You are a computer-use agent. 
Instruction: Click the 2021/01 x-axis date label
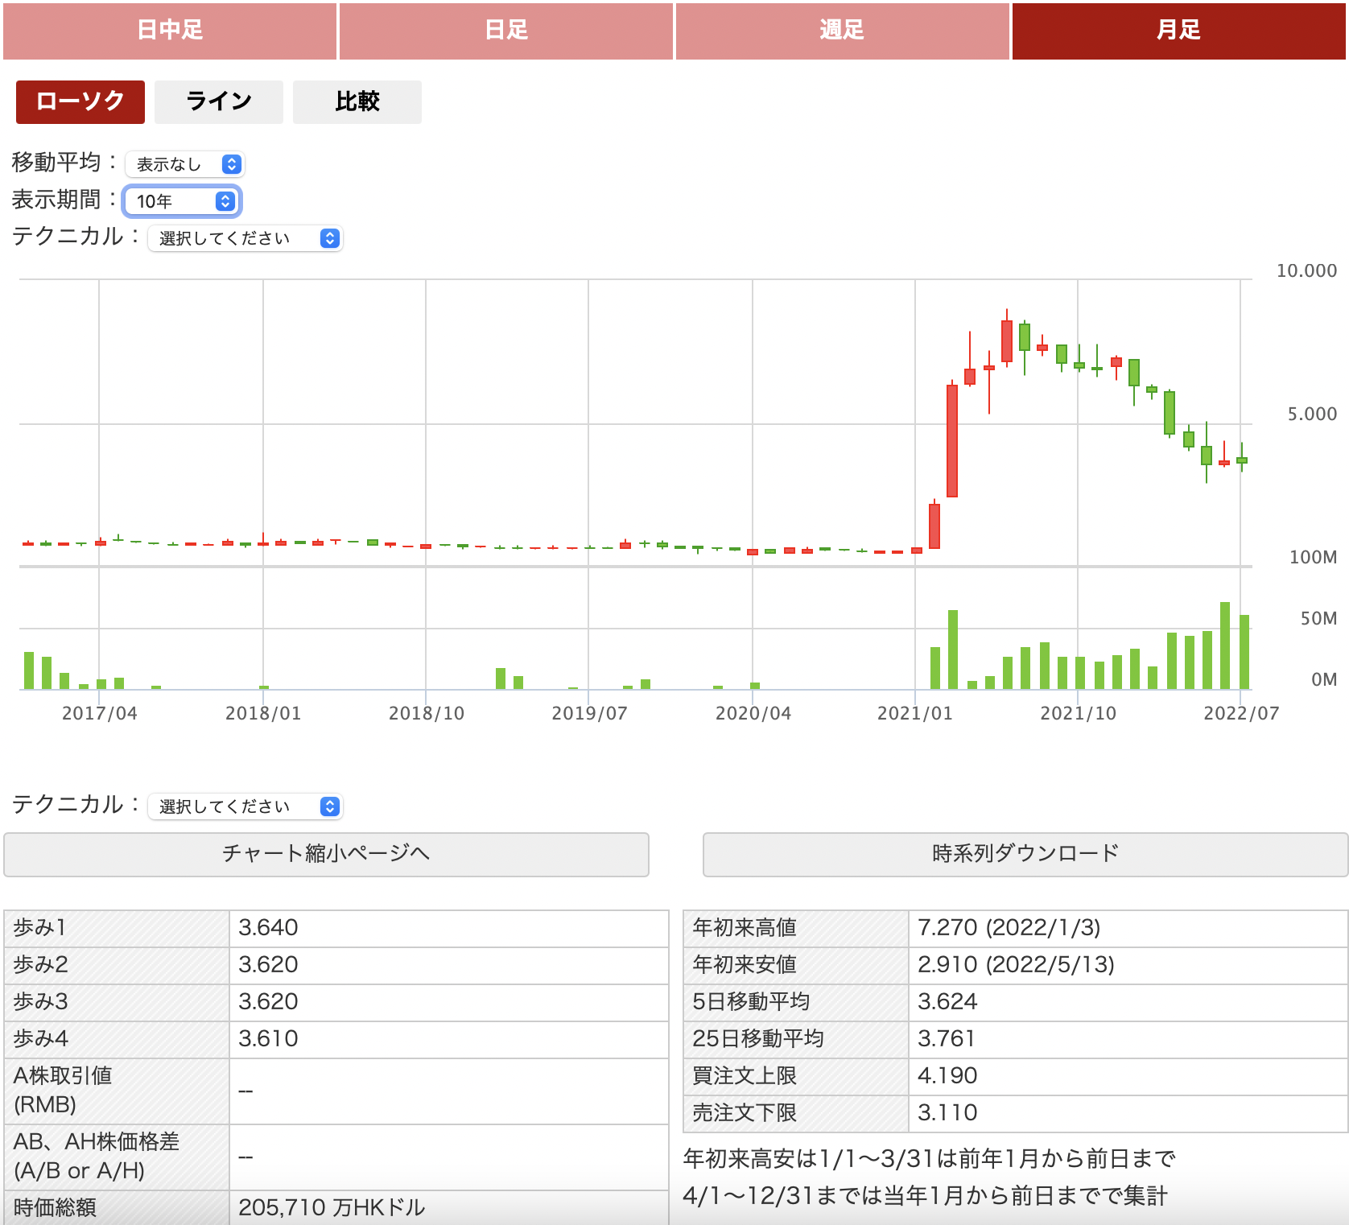click(x=915, y=713)
